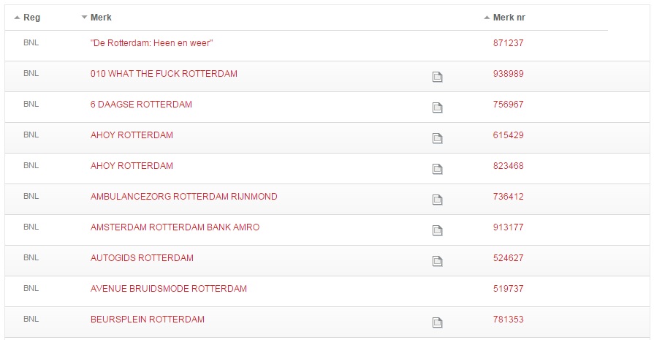Viewport: 654px width, 340px height.
Task: Open "De Rotterdam: Heen en weer" trademark
Action: [151, 43]
